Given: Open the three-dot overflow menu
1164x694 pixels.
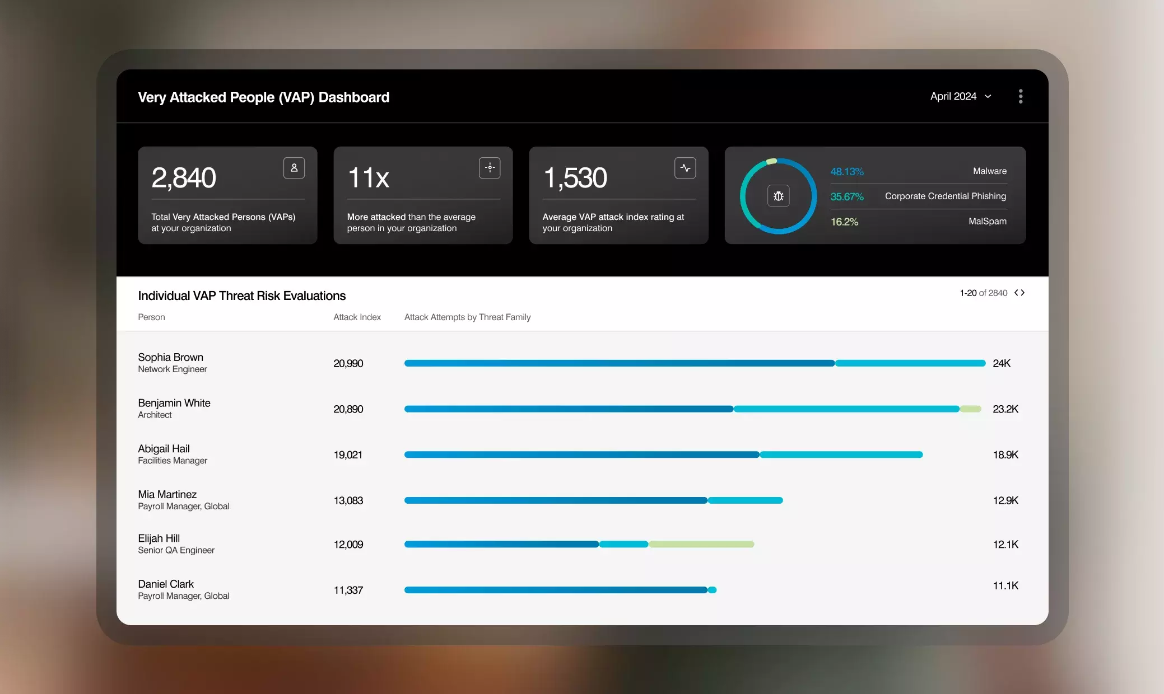Looking at the screenshot, I should 1020,96.
